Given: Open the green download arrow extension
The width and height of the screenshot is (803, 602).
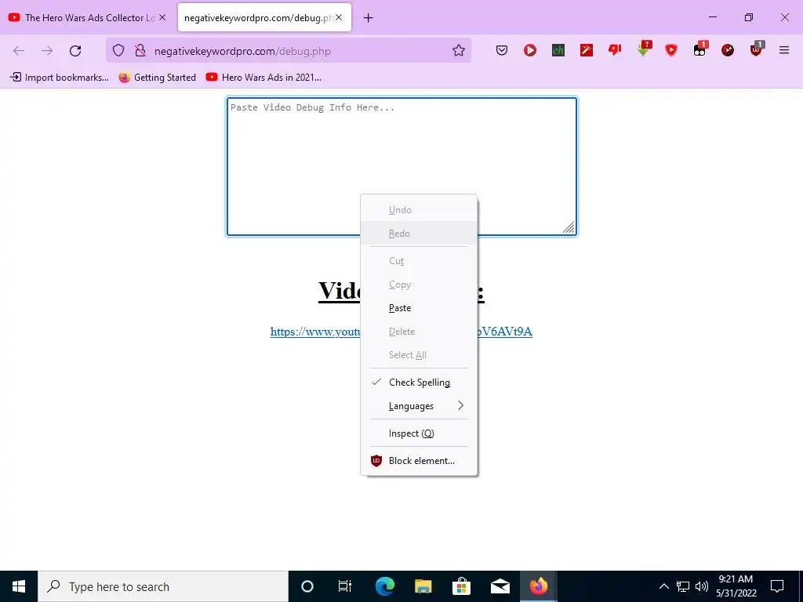Looking at the screenshot, I should (643, 49).
